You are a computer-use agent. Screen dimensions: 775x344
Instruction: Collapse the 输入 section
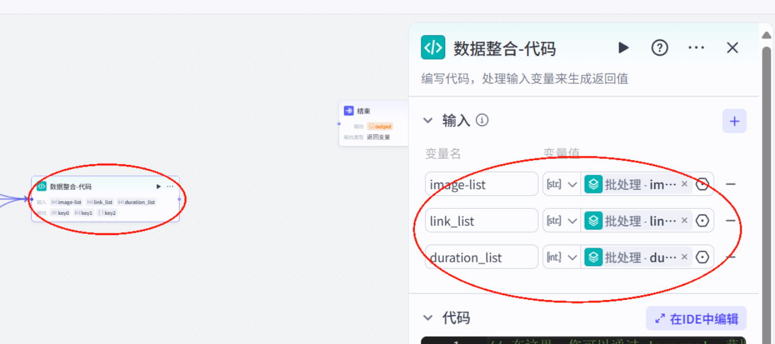pyautogui.click(x=428, y=120)
